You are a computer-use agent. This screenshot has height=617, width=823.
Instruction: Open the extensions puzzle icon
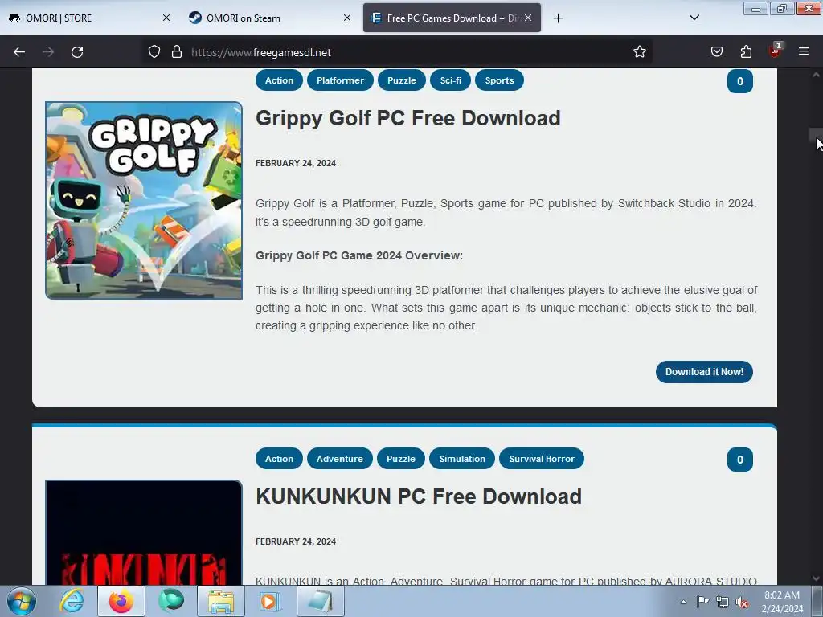746,52
